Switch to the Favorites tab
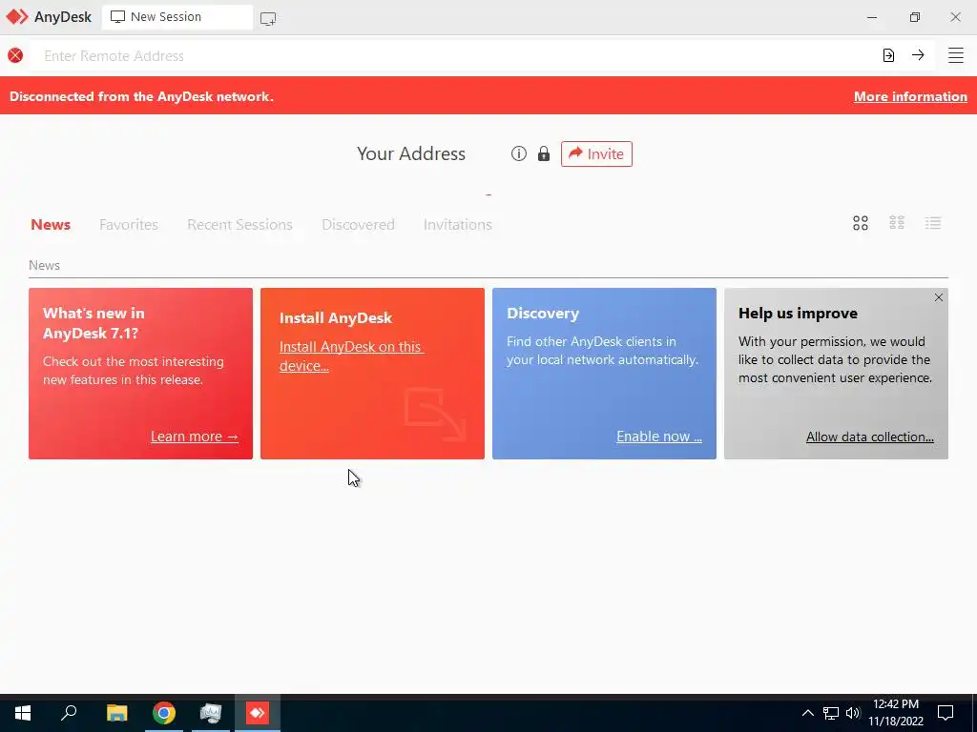Screen dimensions: 977x732 (x=129, y=225)
